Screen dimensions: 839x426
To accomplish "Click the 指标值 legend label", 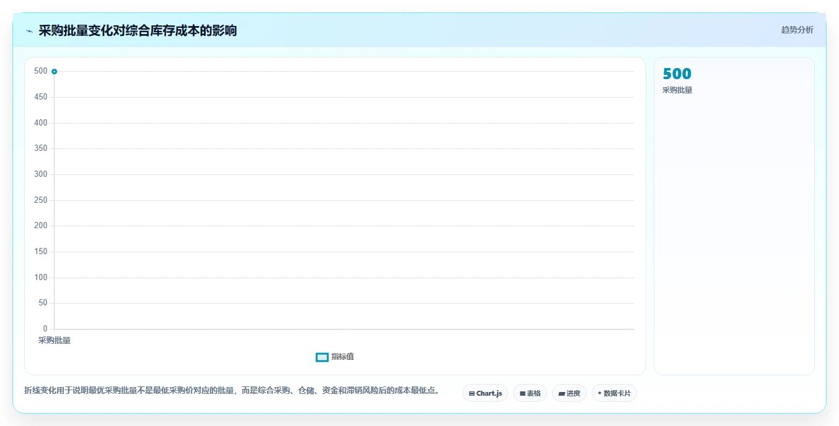I will [x=343, y=357].
